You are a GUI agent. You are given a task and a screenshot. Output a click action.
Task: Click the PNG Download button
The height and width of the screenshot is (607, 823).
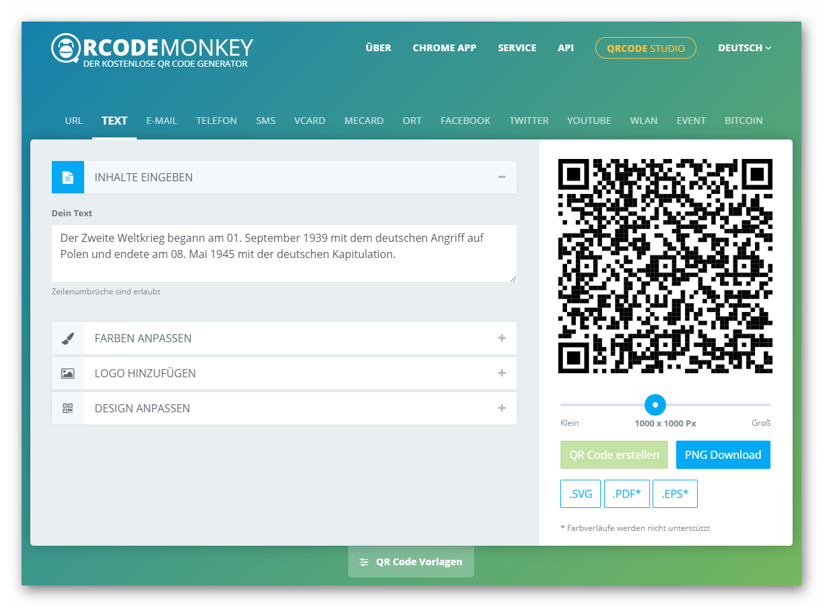coord(723,455)
